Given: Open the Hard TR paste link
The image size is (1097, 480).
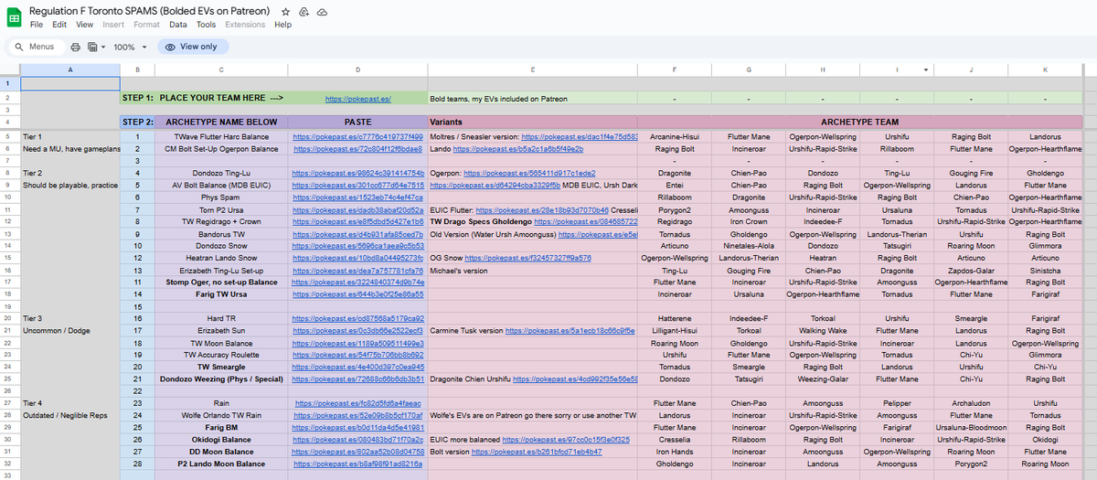Looking at the screenshot, I should [x=357, y=317].
